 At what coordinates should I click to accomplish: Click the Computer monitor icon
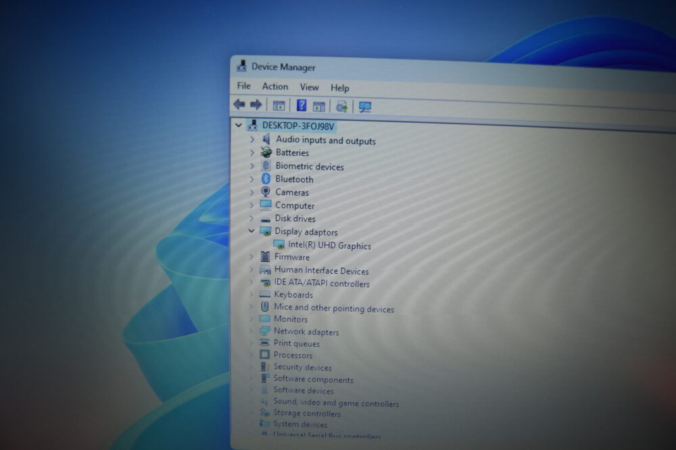click(x=266, y=205)
